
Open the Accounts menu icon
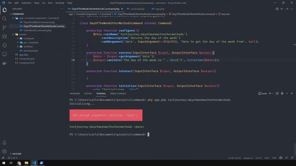coord(5,142)
